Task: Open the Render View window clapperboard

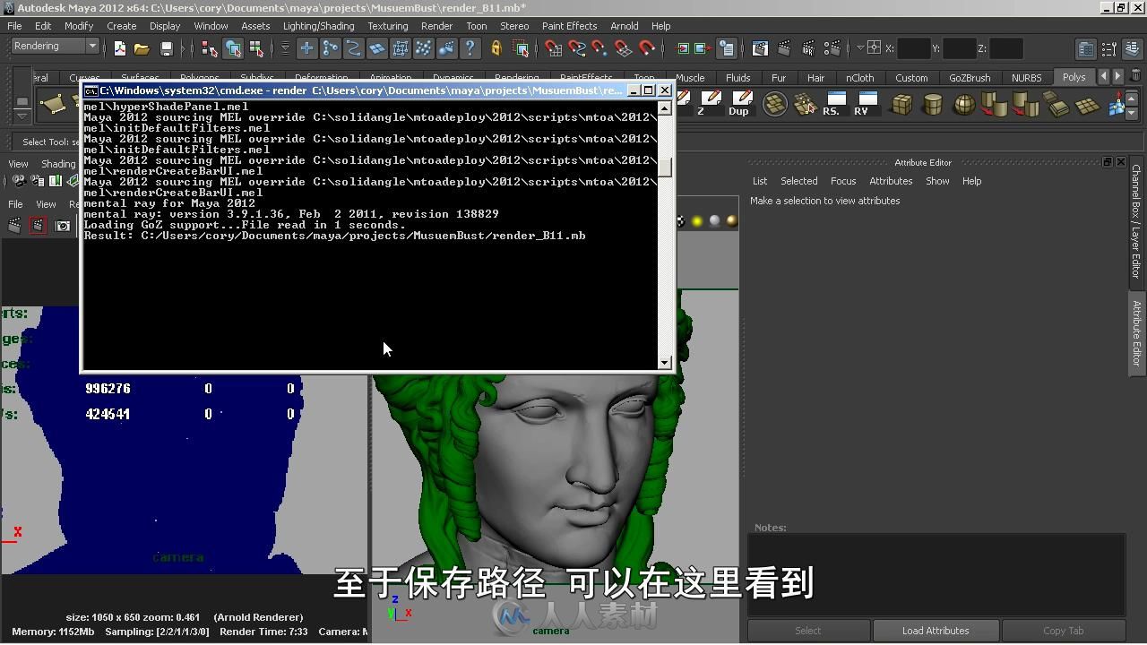Action: tap(760, 48)
